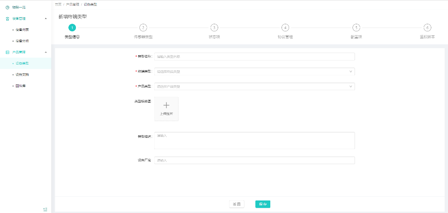Click step 5 circle 配置项
Viewport: 448px width, 213px height.
pos(356,28)
